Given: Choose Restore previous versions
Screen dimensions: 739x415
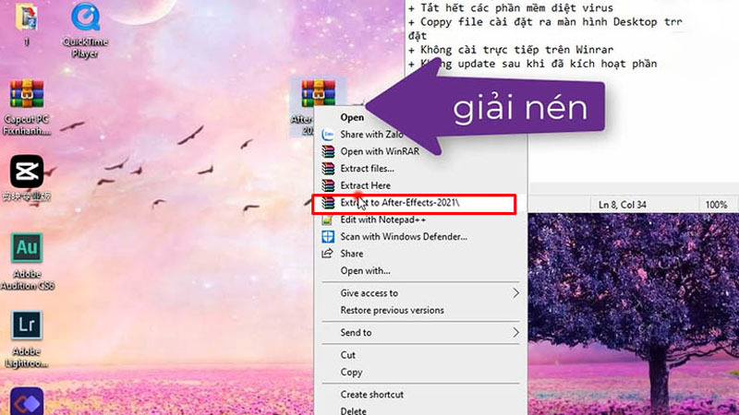Looking at the screenshot, I should (x=392, y=310).
